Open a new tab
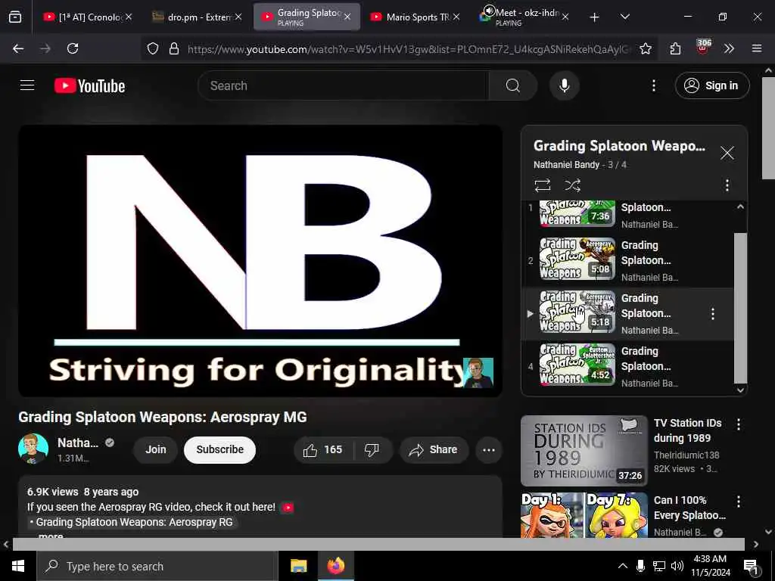The height and width of the screenshot is (581, 775). 594,17
